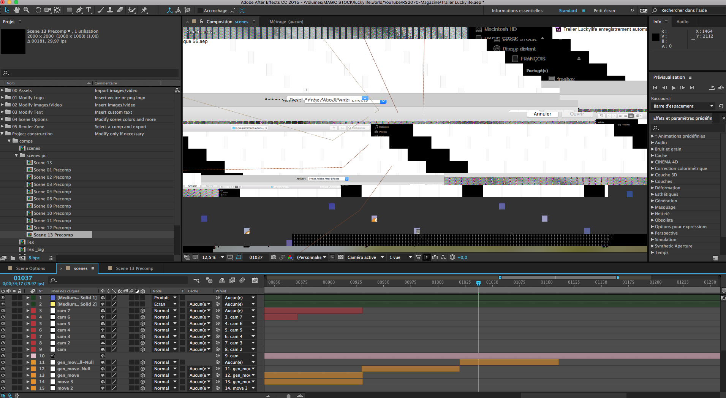Open parent dropdown showing '3. cam 7'
The width and height of the screenshot is (726, 398).
tap(240, 317)
